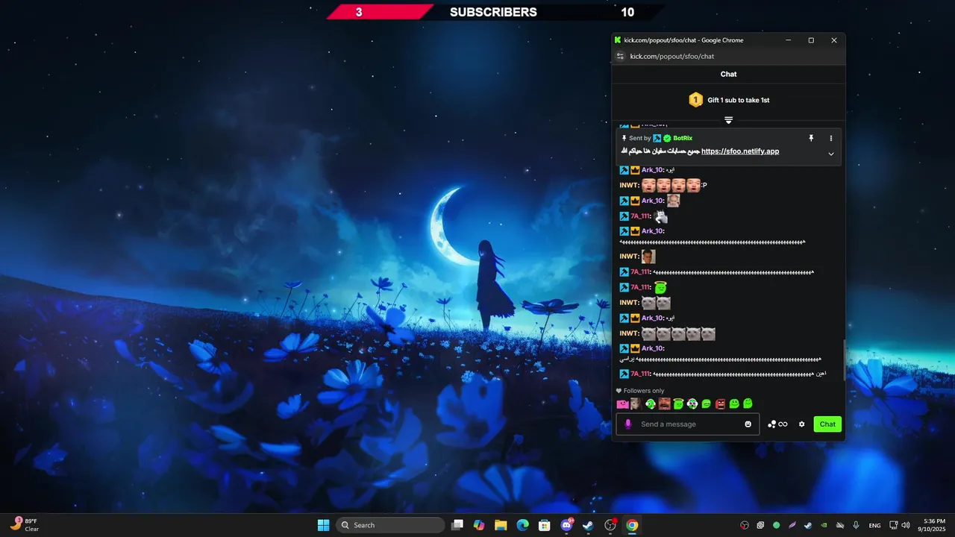Click the taskbar Search box
Image resolution: width=955 pixels, height=537 pixels.
point(391,525)
